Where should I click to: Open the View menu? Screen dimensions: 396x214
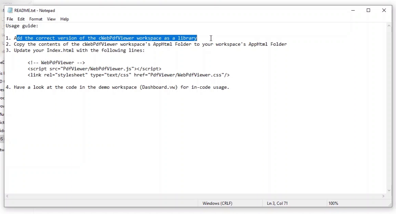(51, 19)
